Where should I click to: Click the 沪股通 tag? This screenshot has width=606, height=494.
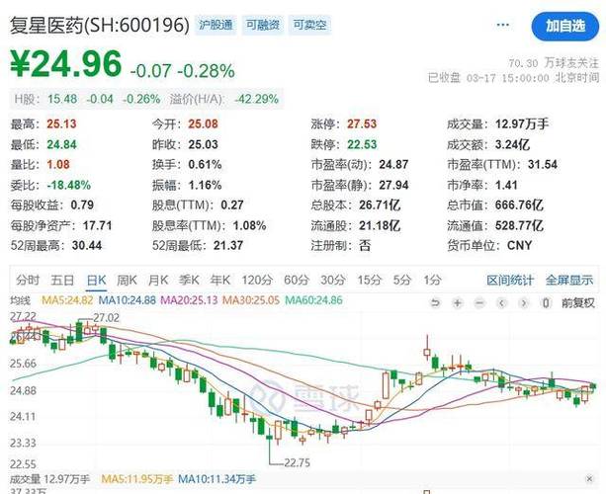coord(216,25)
